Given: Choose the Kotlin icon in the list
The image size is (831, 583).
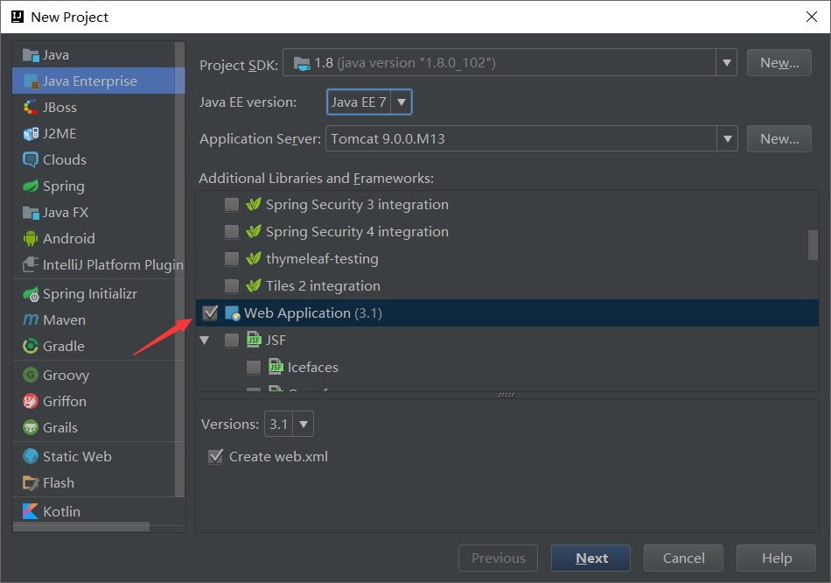Looking at the screenshot, I should click(31, 511).
